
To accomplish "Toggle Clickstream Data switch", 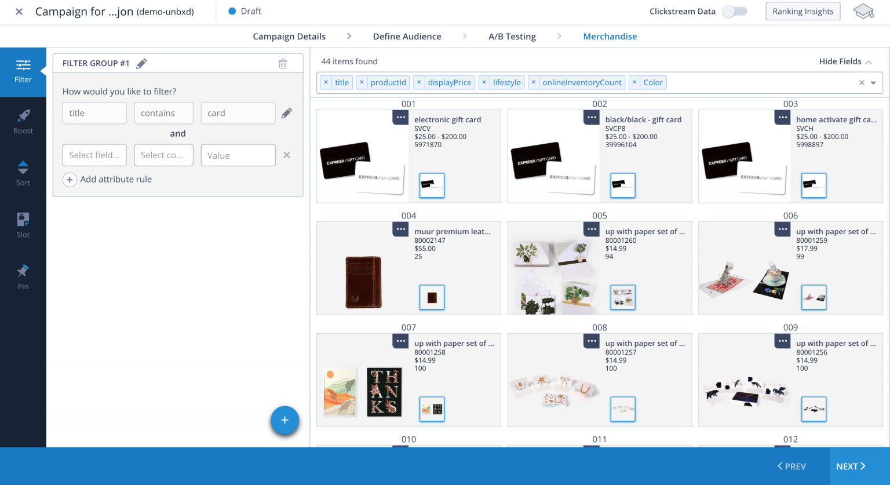I will click(x=735, y=12).
